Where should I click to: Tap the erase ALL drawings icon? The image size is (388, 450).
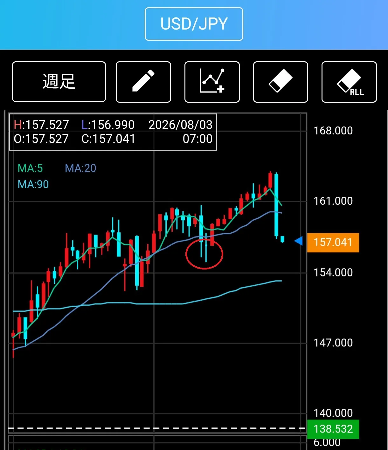(349, 82)
